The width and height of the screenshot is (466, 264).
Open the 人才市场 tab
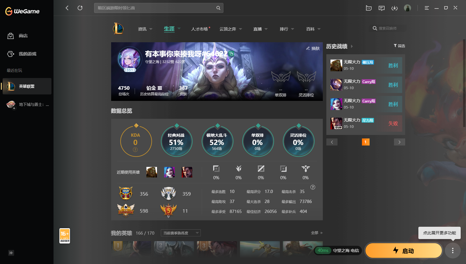pyautogui.click(x=200, y=29)
